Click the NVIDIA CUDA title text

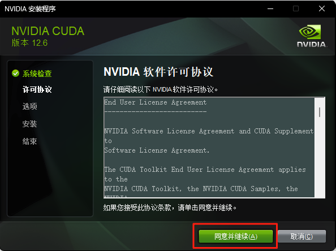pos(48,31)
